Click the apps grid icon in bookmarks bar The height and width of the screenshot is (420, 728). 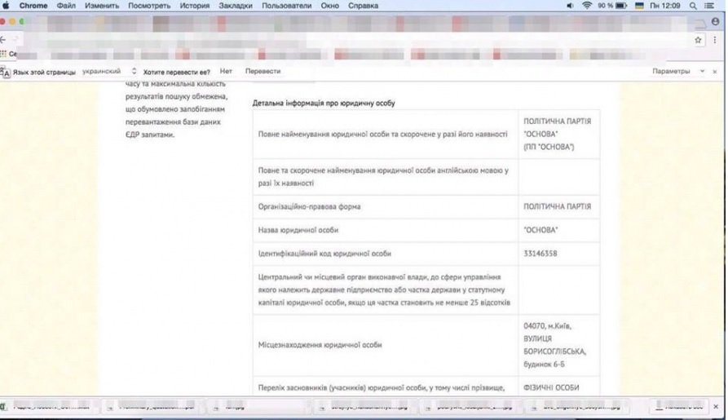3,55
